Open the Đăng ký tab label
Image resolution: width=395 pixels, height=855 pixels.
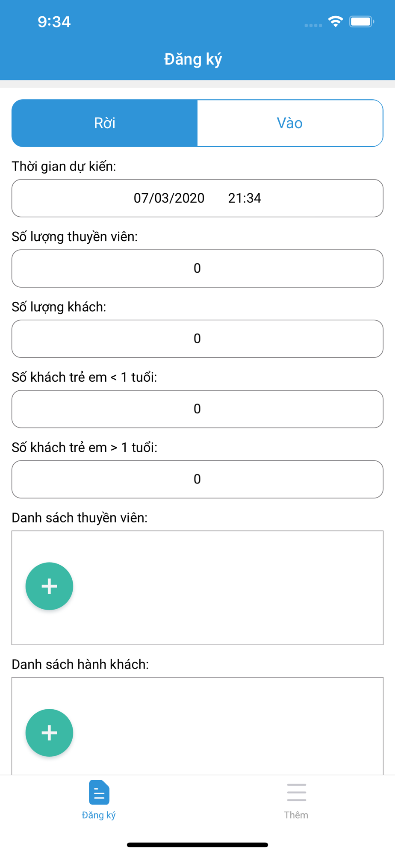[x=99, y=815]
